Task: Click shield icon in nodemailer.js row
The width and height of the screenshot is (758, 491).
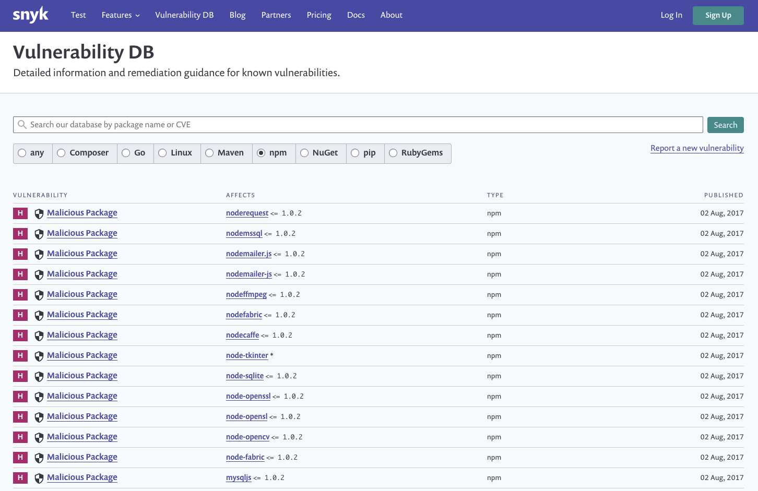Action: click(x=39, y=255)
